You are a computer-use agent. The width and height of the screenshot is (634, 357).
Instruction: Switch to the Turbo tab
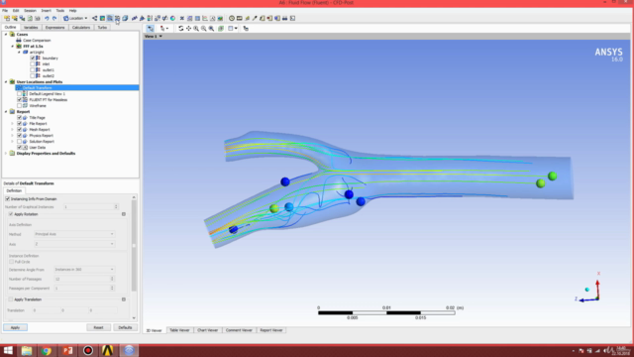(x=102, y=27)
